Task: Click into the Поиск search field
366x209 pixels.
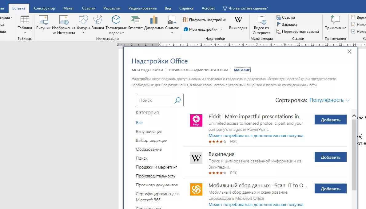Action: pyautogui.click(x=155, y=100)
